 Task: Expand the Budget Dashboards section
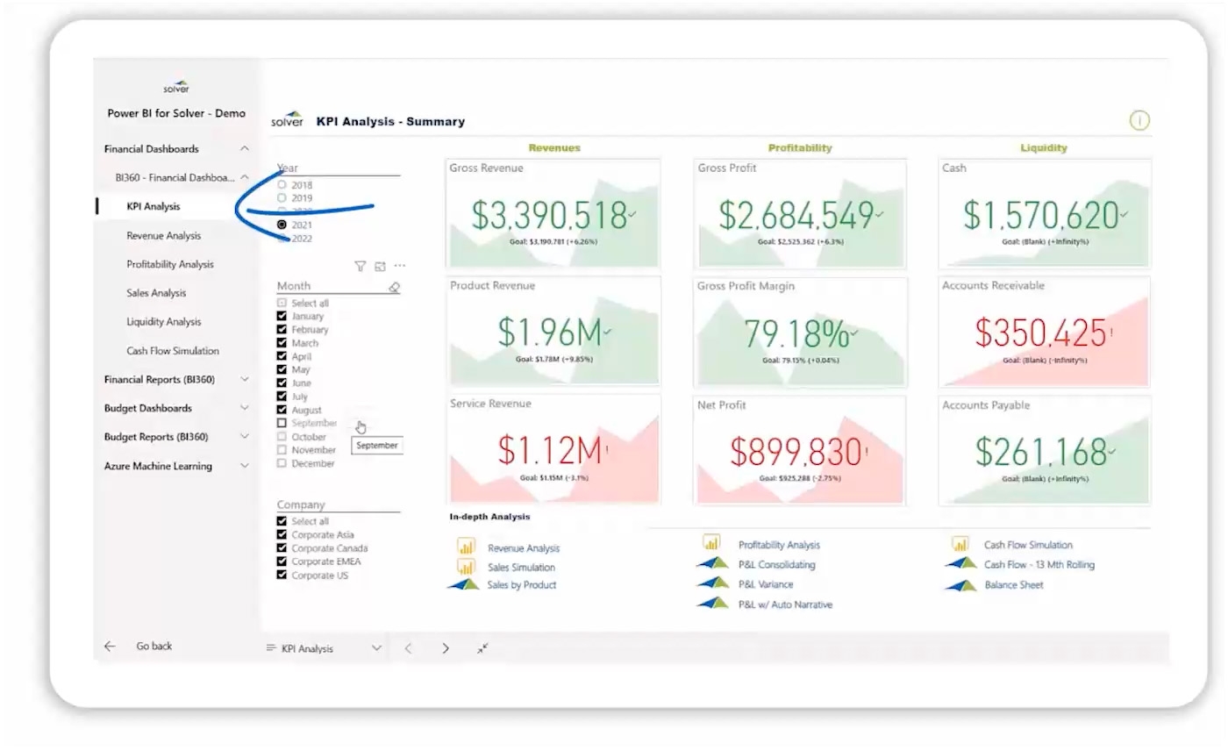[245, 408]
